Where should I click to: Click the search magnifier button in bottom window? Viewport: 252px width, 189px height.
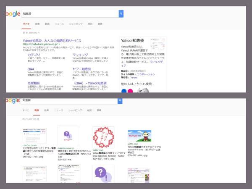click(x=120, y=101)
